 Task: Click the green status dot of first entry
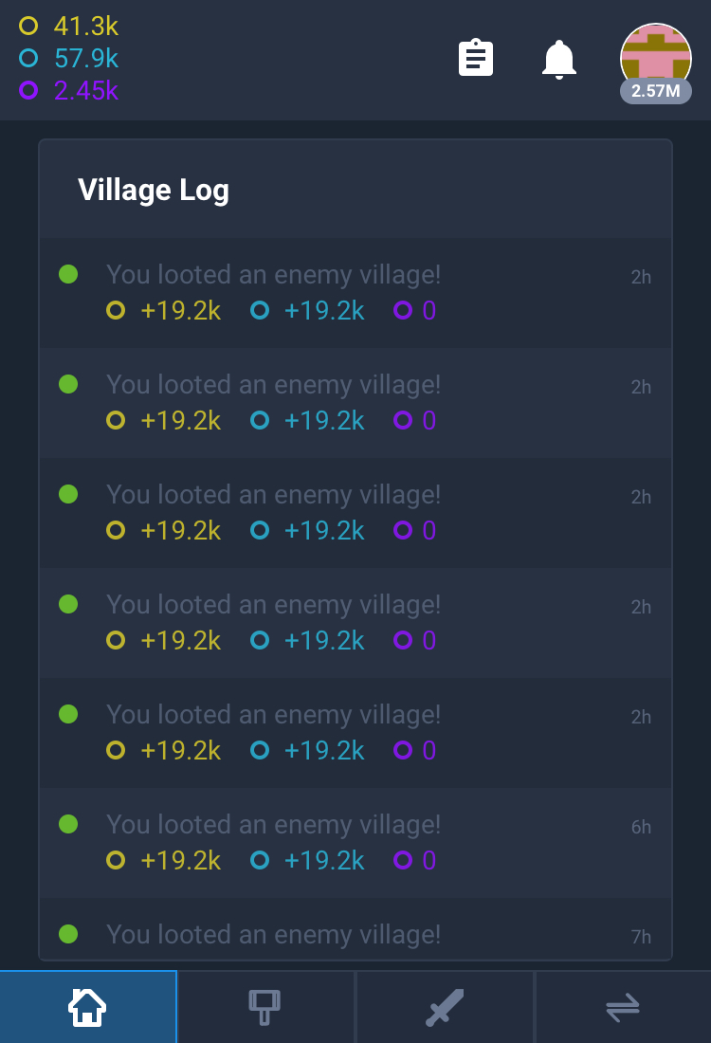tap(68, 275)
